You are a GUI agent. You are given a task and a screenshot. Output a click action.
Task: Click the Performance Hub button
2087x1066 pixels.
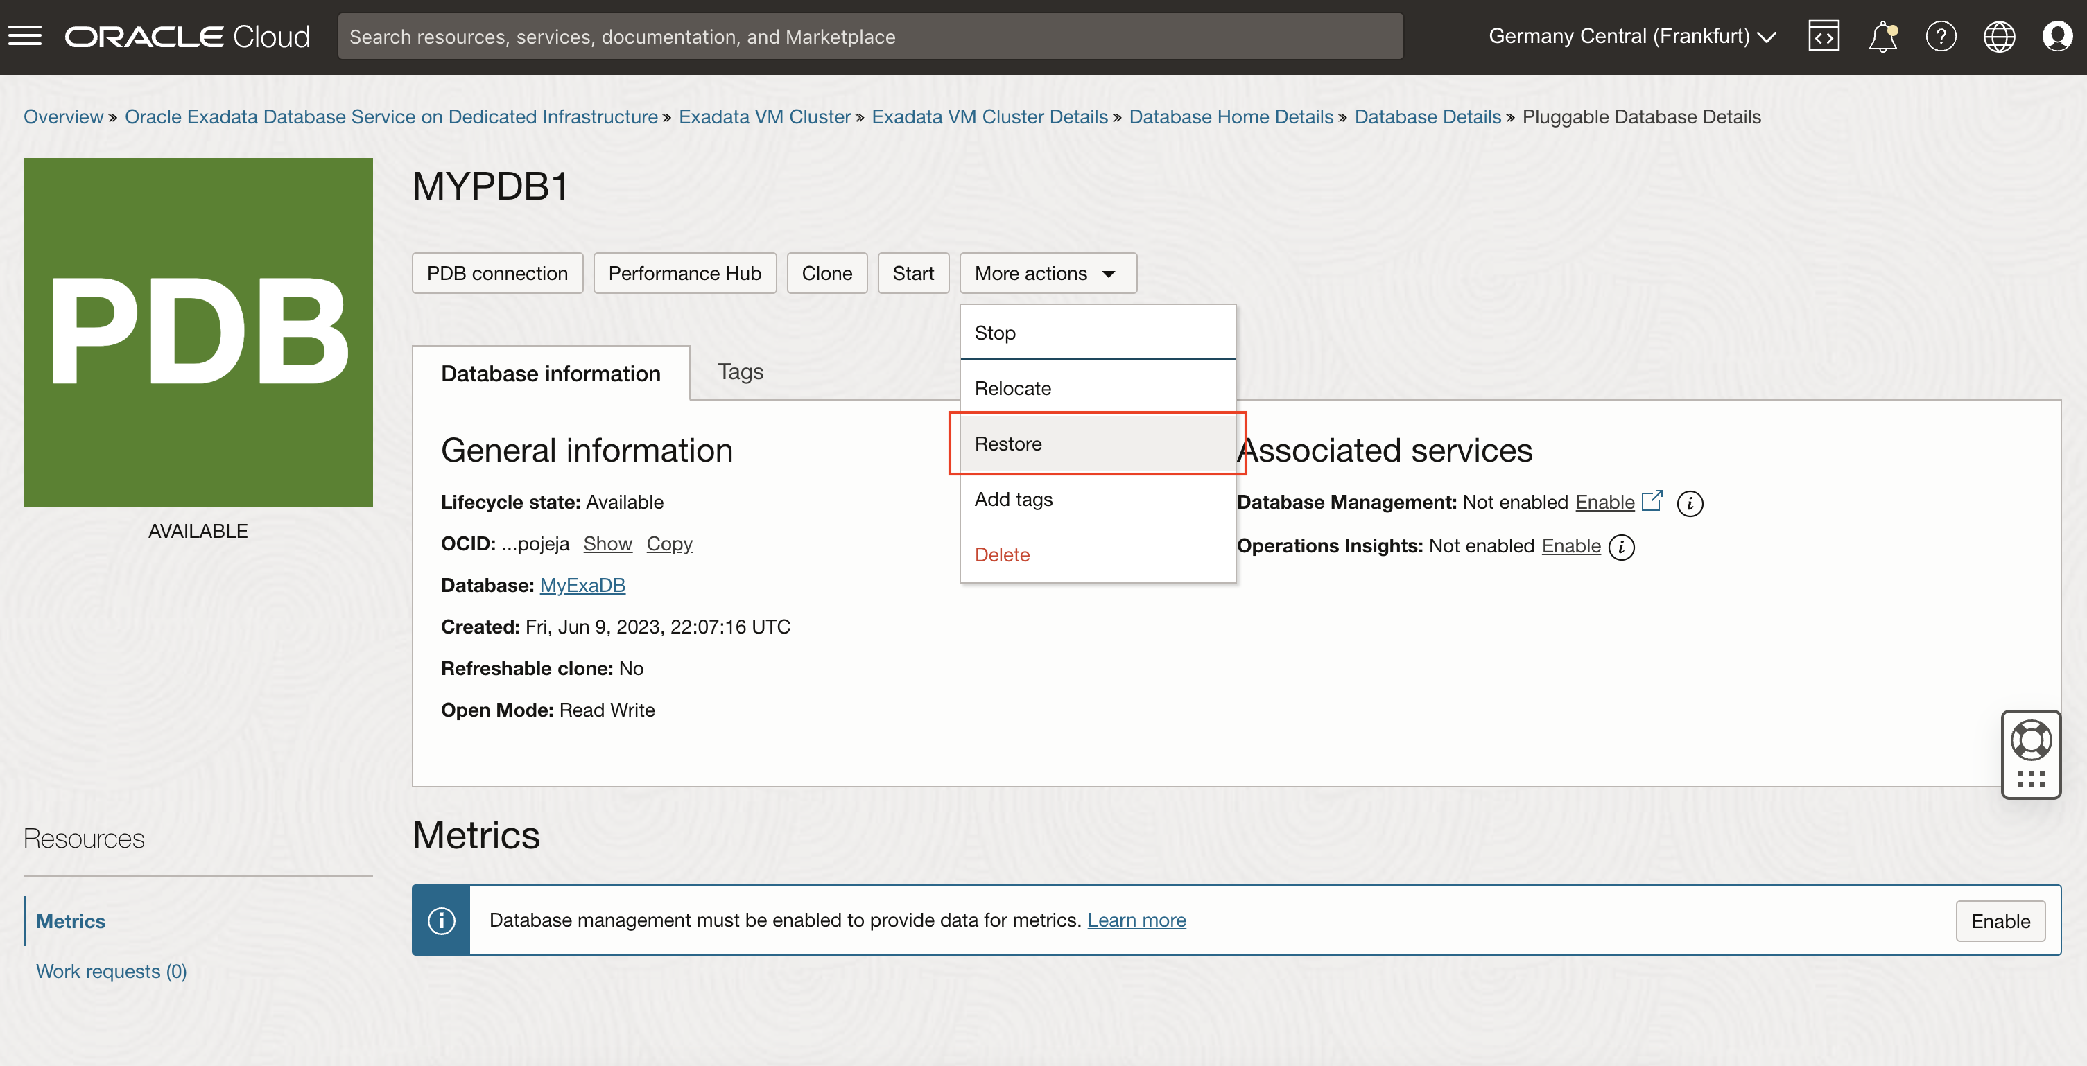click(684, 273)
